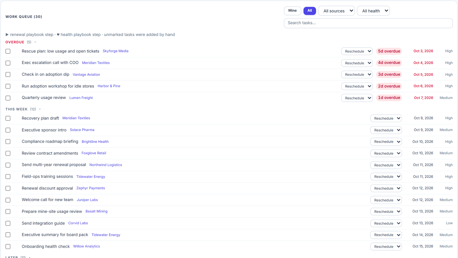Click the Oct 15, 2026 due date
The image size is (458, 258).
pos(423,246)
